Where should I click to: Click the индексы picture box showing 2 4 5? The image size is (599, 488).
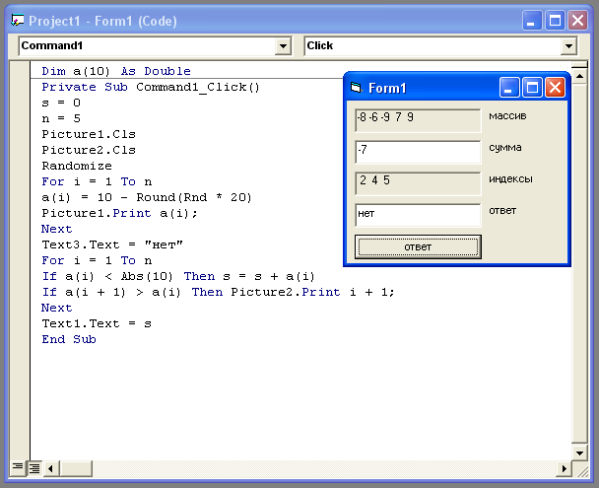(x=418, y=183)
